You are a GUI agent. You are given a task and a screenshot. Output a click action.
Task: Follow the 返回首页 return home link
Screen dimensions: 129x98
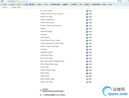point(45,89)
